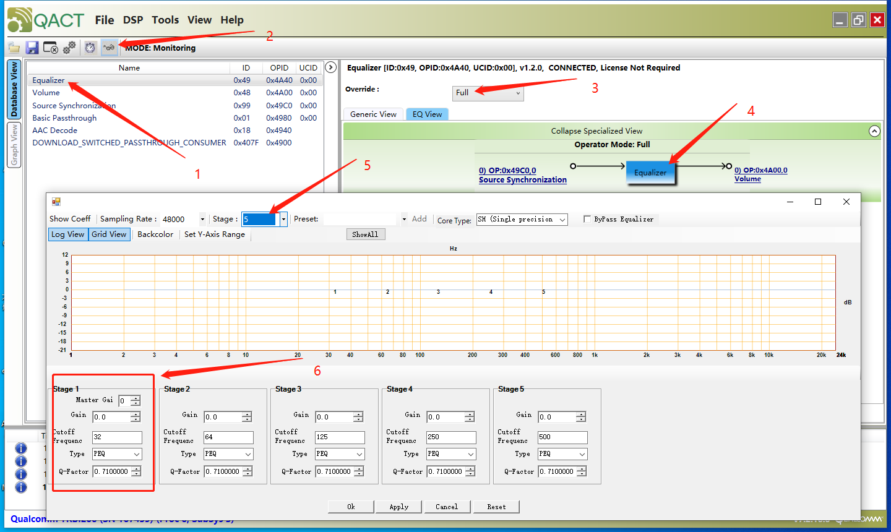Toggle the Grid View button
The image size is (891, 532).
(110, 234)
